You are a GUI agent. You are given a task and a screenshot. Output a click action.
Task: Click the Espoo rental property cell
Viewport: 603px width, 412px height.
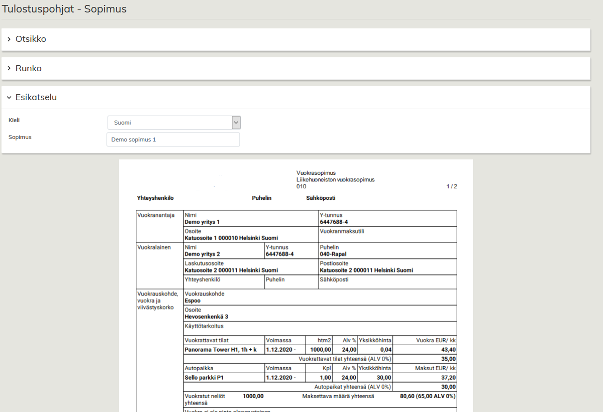(x=193, y=301)
